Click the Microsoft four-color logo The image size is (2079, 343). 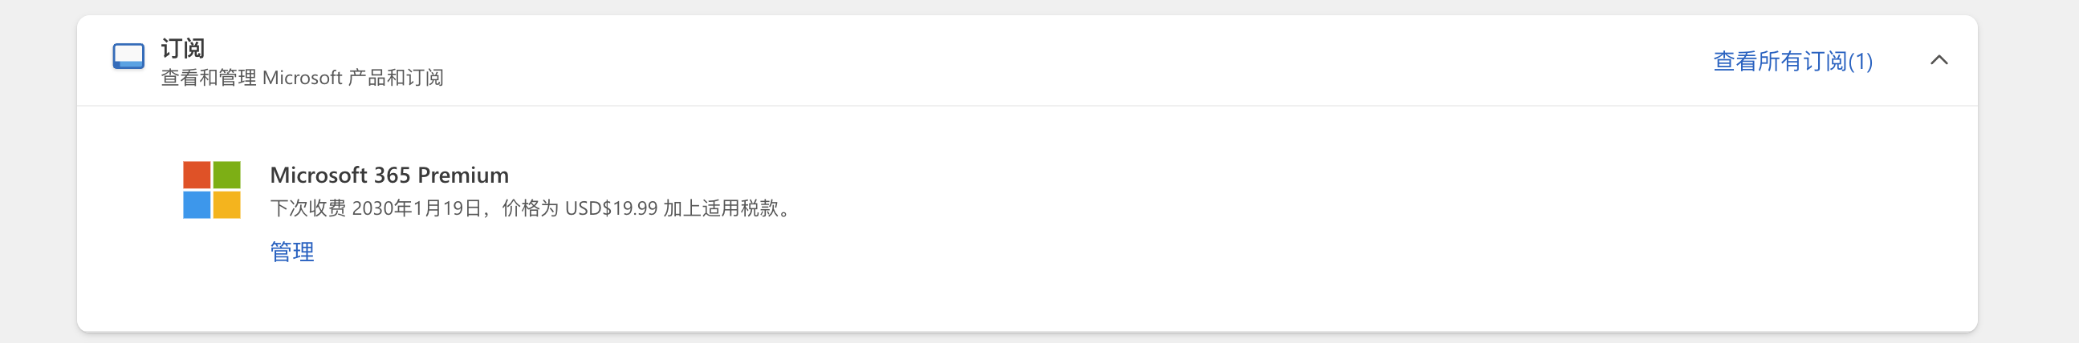pyautogui.click(x=211, y=190)
